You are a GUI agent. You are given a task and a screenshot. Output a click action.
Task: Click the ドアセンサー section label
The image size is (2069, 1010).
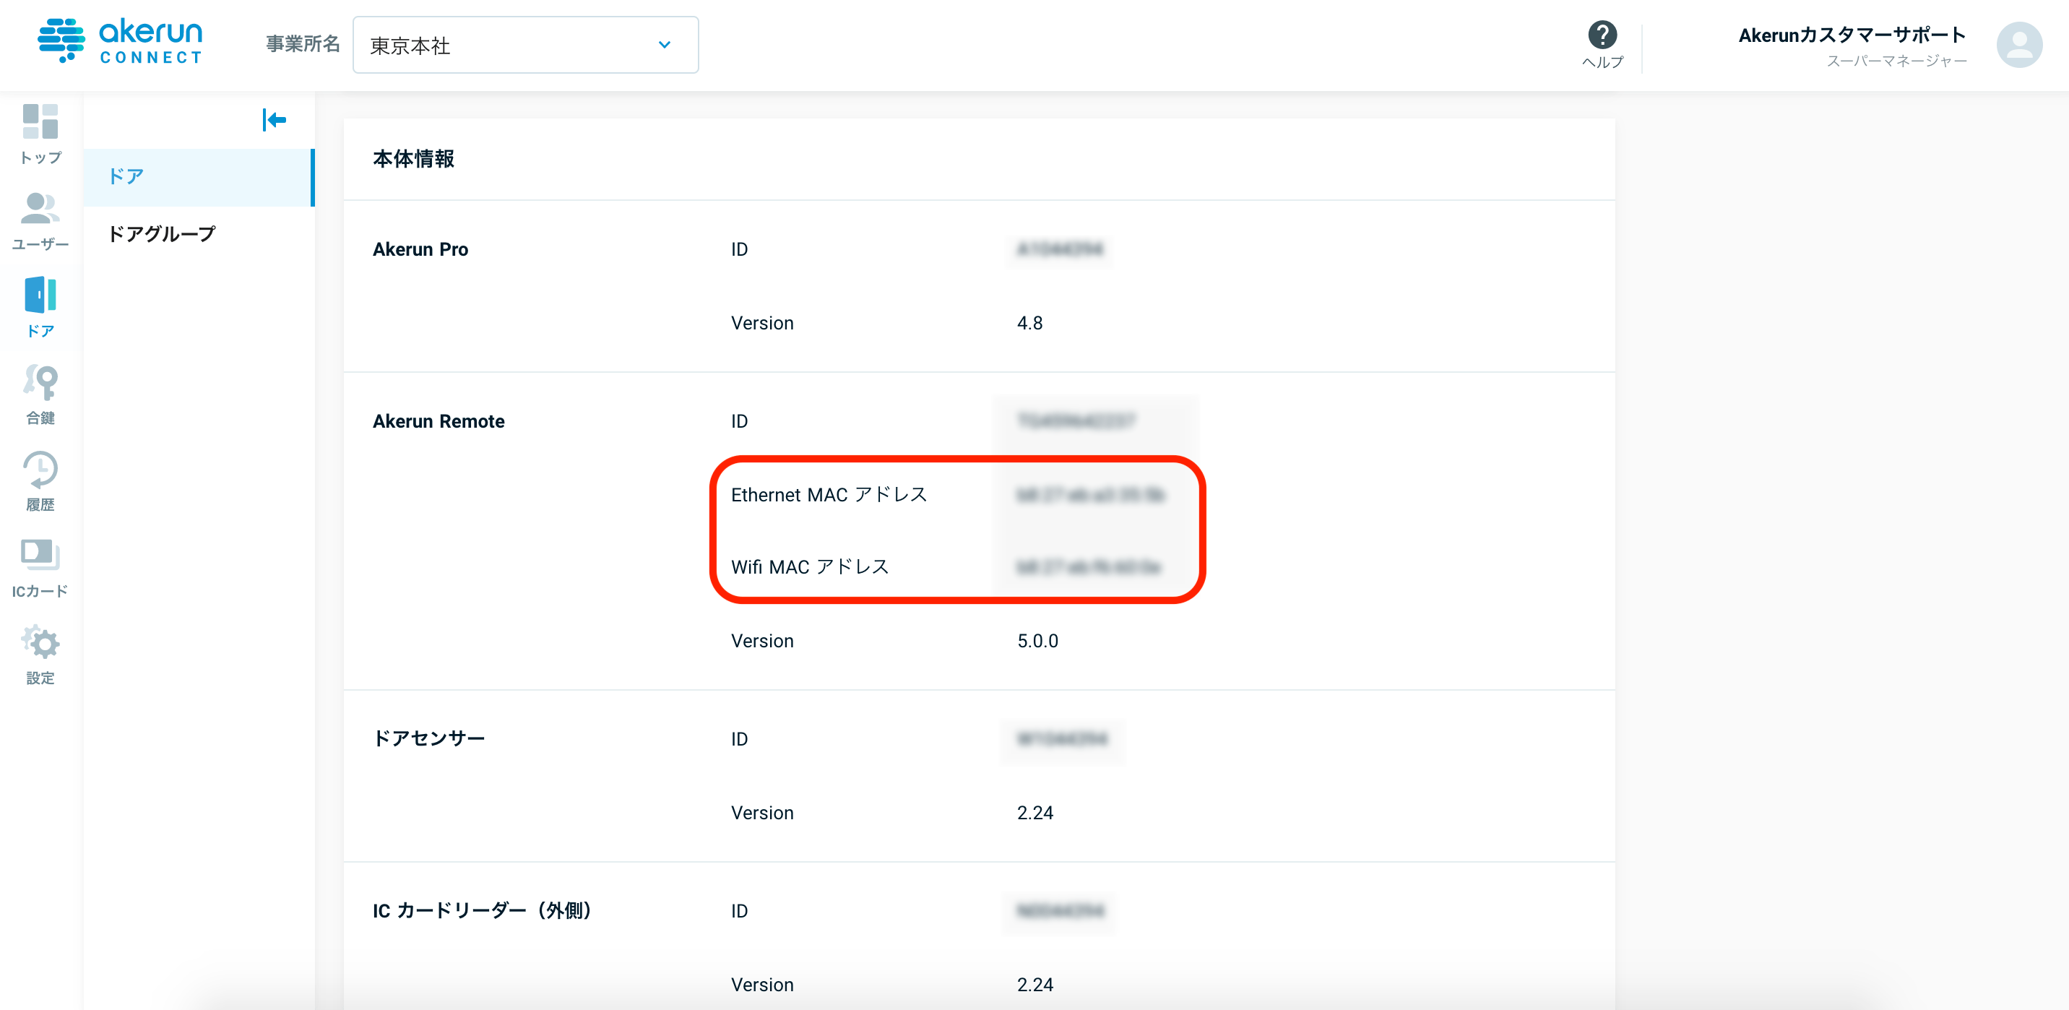pyautogui.click(x=429, y=738)
